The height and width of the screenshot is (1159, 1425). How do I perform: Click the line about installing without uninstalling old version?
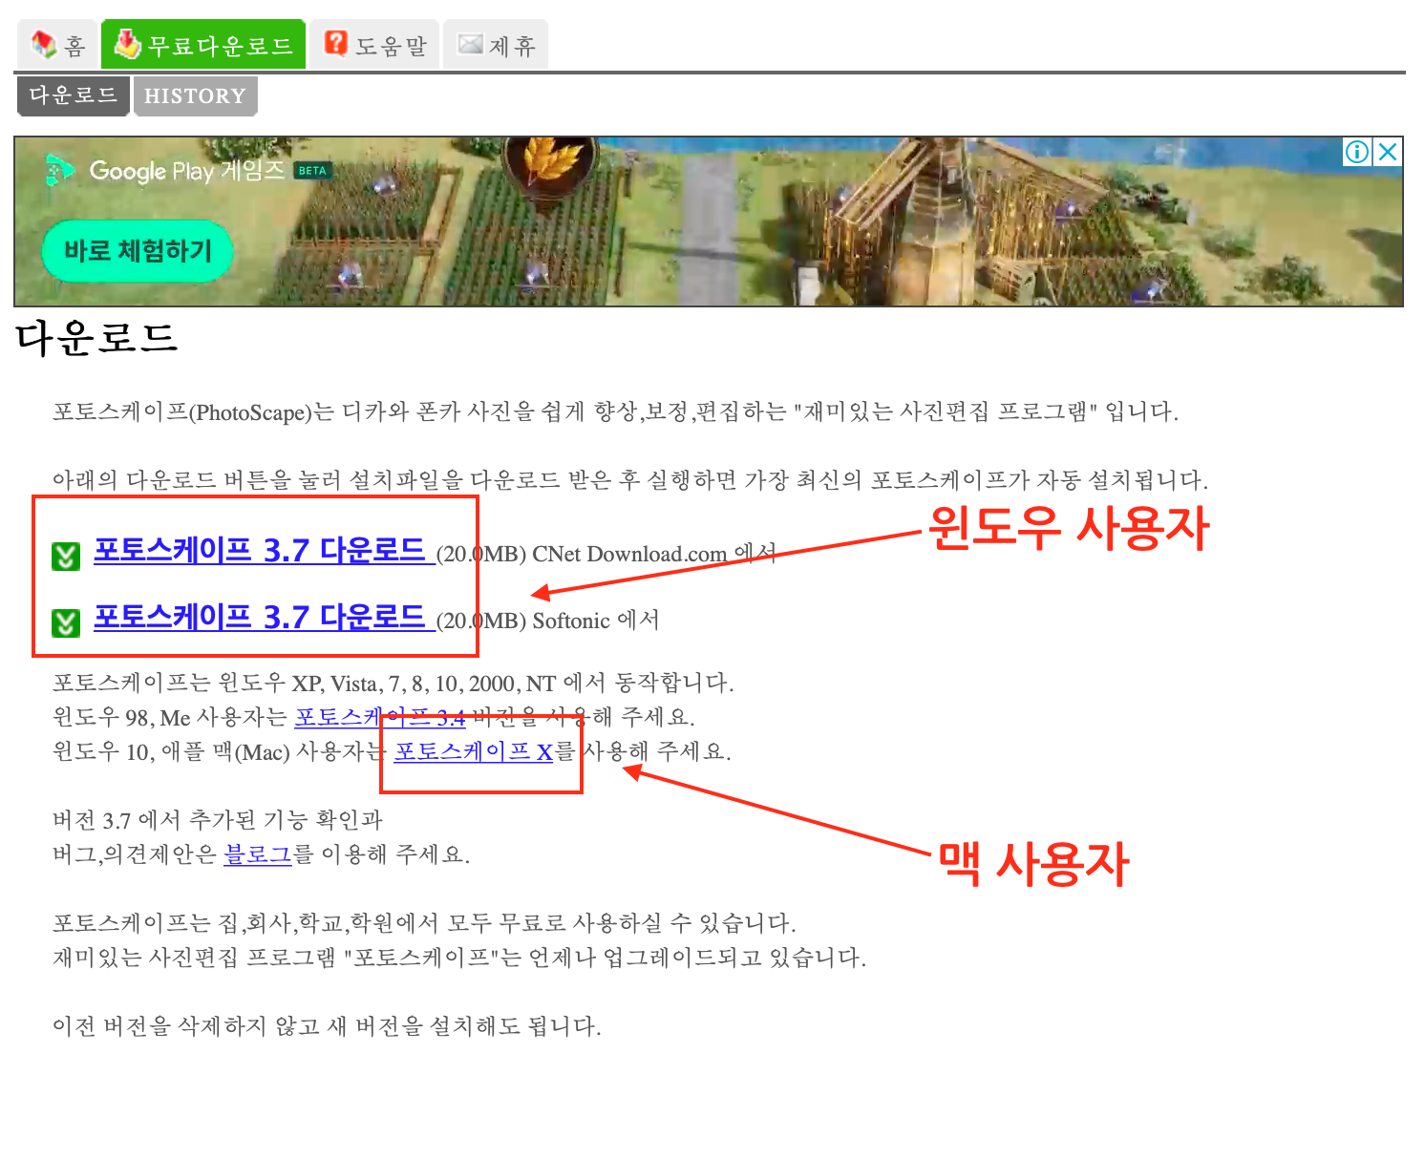(327, 1026)
